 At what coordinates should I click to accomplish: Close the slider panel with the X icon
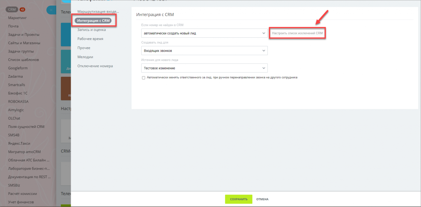(51, 10)
